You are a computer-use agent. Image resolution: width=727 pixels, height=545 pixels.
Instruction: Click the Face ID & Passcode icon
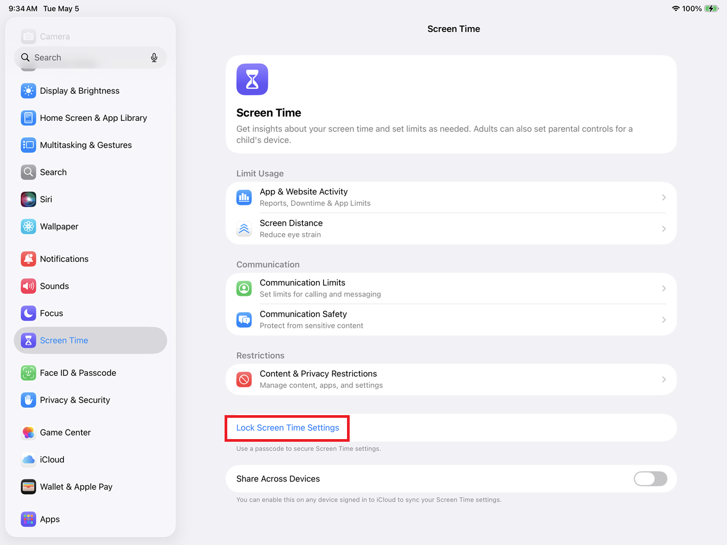pos(28,373)
